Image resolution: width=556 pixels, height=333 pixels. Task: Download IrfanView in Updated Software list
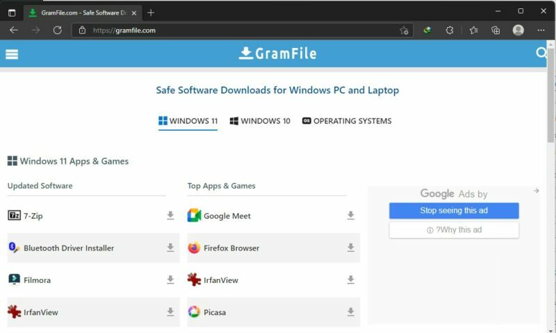coord(170,311)
